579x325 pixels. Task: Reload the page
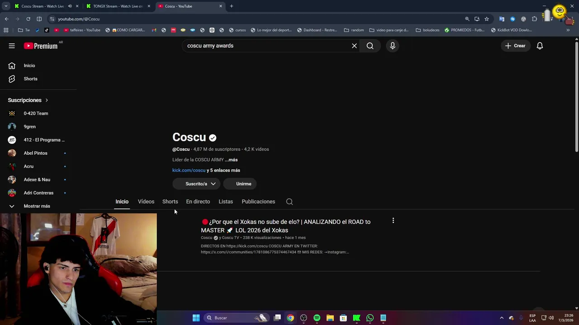28,19
